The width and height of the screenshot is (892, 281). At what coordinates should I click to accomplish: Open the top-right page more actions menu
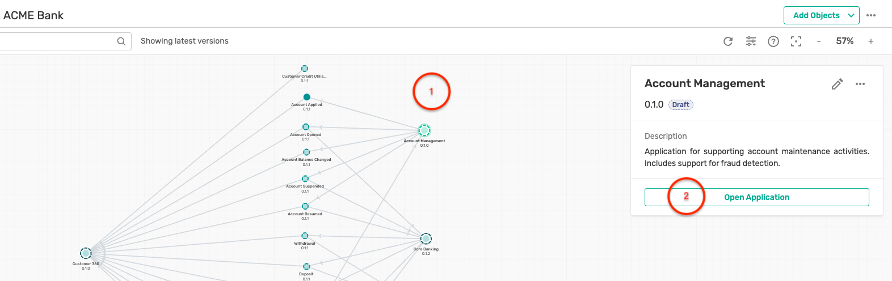871,15
